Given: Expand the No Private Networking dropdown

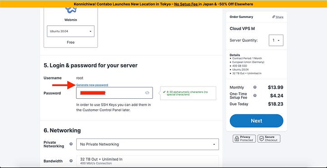Looking at the screenshot, I should [148, 144].
